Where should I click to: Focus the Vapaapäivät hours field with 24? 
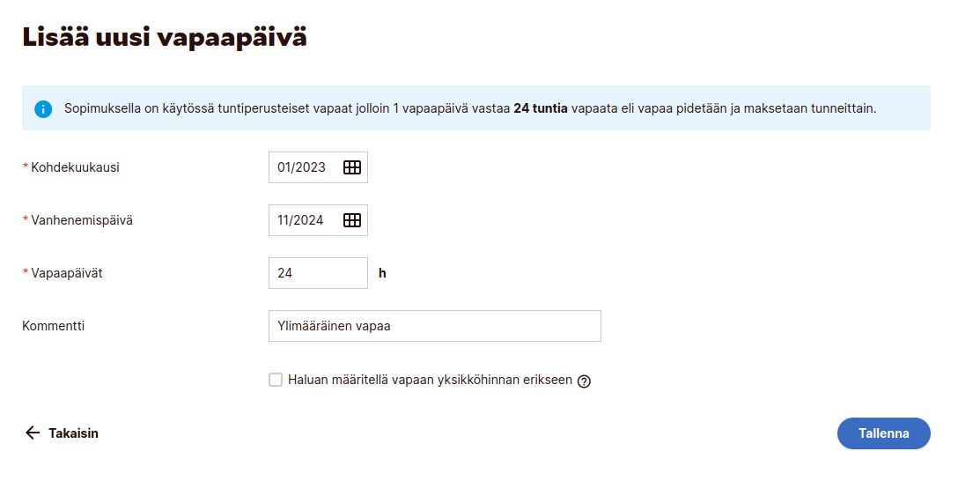click(317, 273)
